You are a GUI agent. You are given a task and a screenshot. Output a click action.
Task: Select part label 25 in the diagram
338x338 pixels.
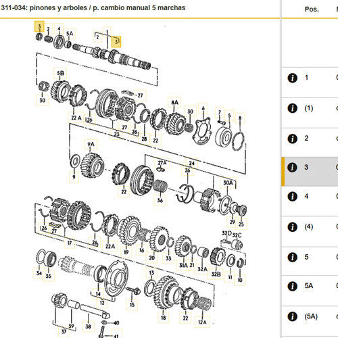pyautogui.click(x=241, y=224)
